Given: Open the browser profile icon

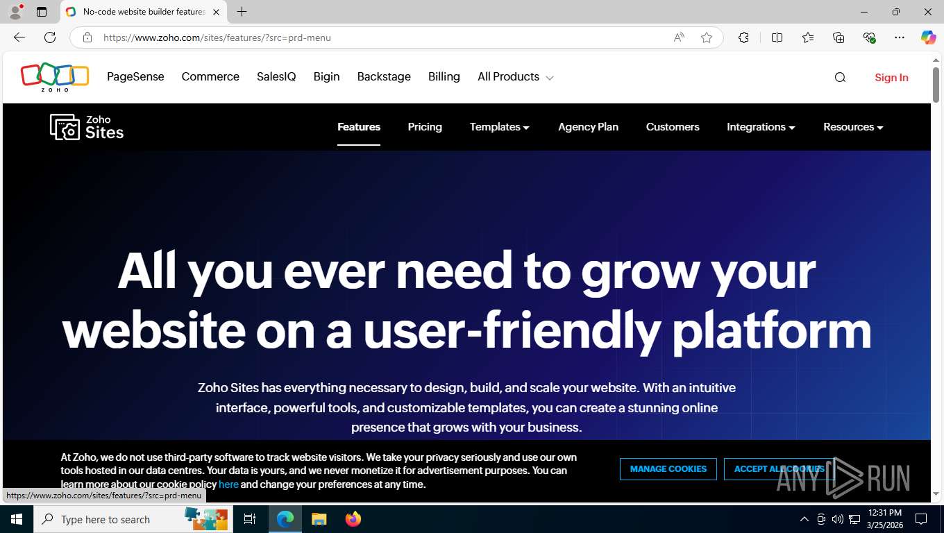Looking at the screenshot, I should tap(15, 12).
